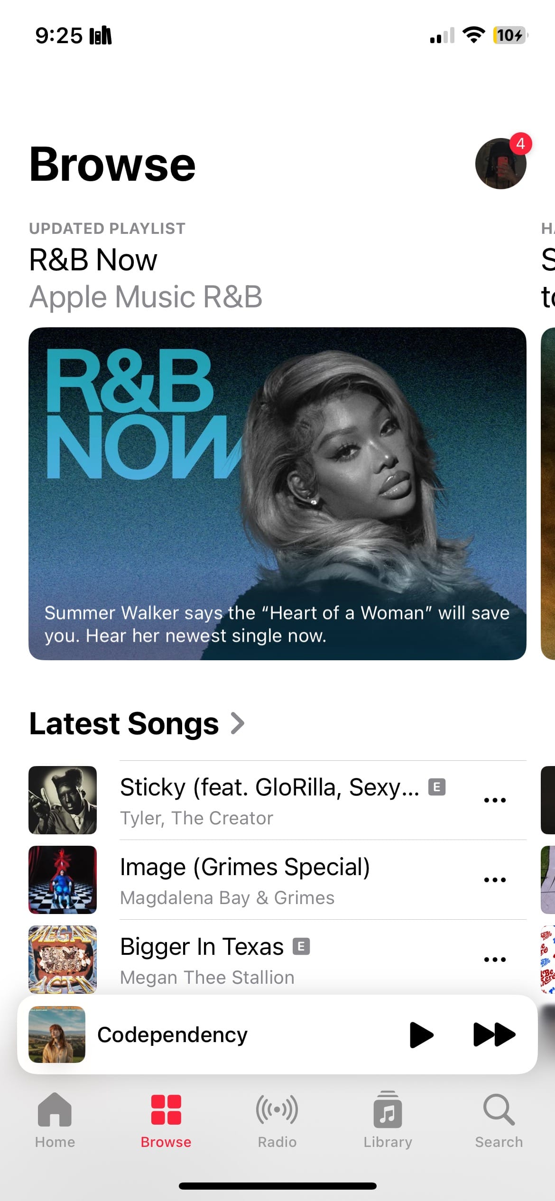Skip forward in the mini player
The image size is (555, 1201).
tap(494, 1035)
